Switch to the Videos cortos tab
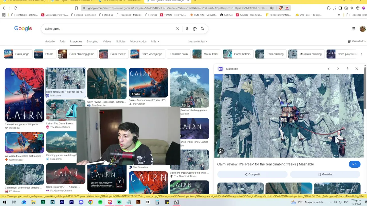The image size is (367, 206). pos(138,41)
